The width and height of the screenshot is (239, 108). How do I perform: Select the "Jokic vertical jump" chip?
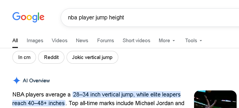point(92,57)
